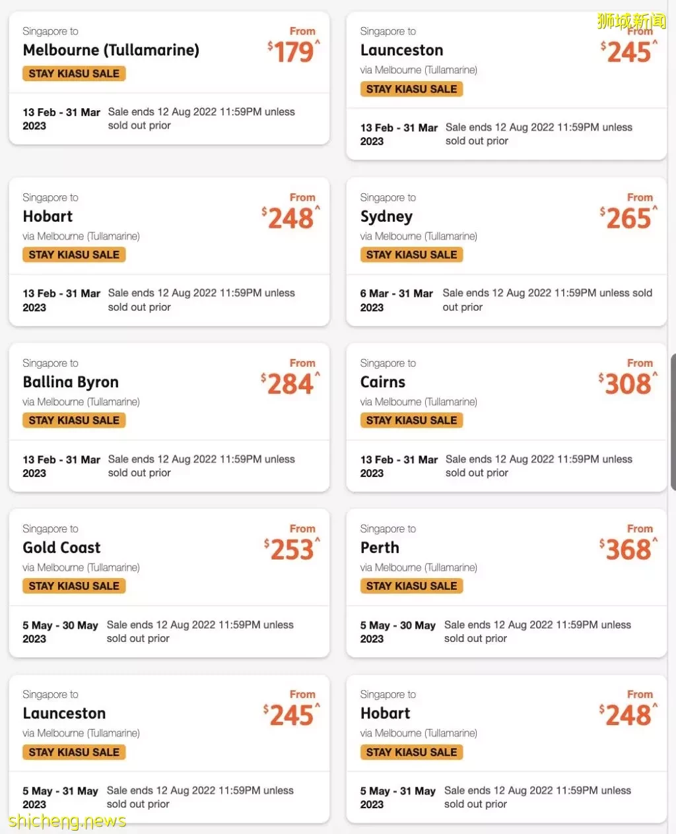Select Hobart 5 May - 31 May fare
Screen dimensions: 676x834
(x=506, y=749)
